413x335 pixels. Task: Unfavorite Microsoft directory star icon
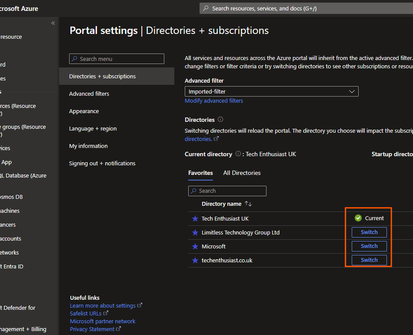click(x=195, y=246)
